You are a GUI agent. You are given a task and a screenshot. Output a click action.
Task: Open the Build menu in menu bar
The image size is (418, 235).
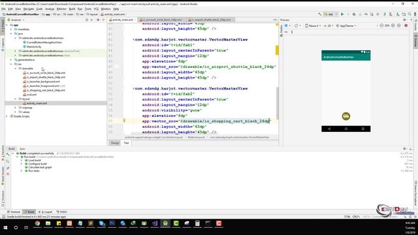click(x=72, y=8)
